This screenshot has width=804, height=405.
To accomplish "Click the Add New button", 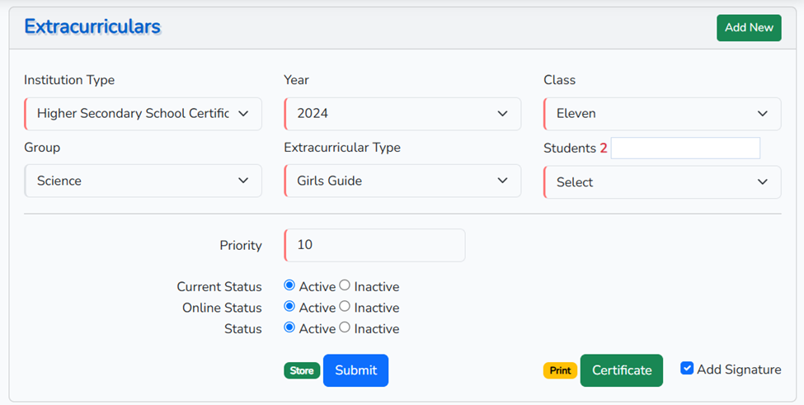I will (749, 27).
